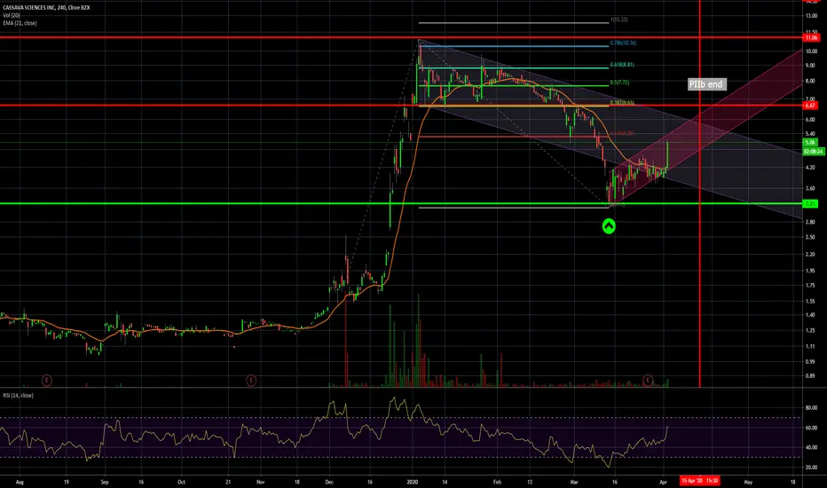Click the 0.89 value on price scale
The width and height of the screenshot is (827, 488).
coord(810,376)
